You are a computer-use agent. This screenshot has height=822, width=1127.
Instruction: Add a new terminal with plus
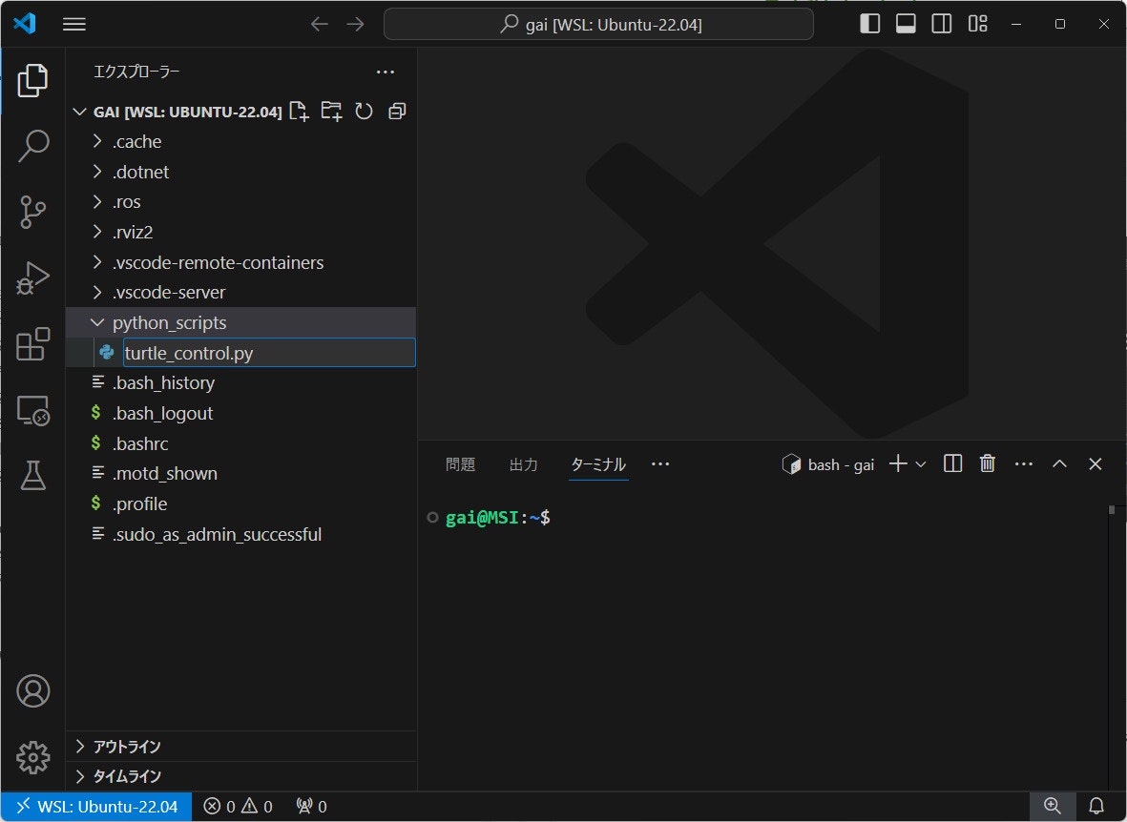pos(898,464)
